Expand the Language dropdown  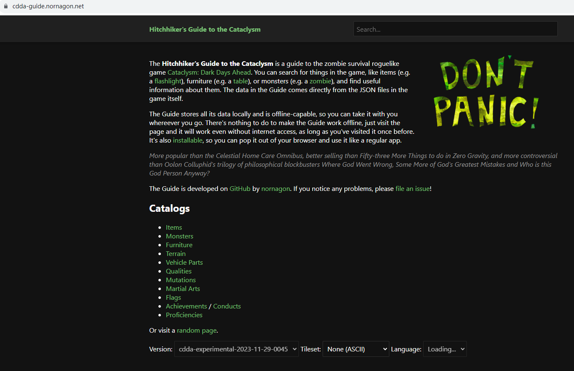pos(445,349)
